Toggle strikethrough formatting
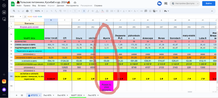The height and width of the screenshot is (98, 218). (x=93, y=11)
